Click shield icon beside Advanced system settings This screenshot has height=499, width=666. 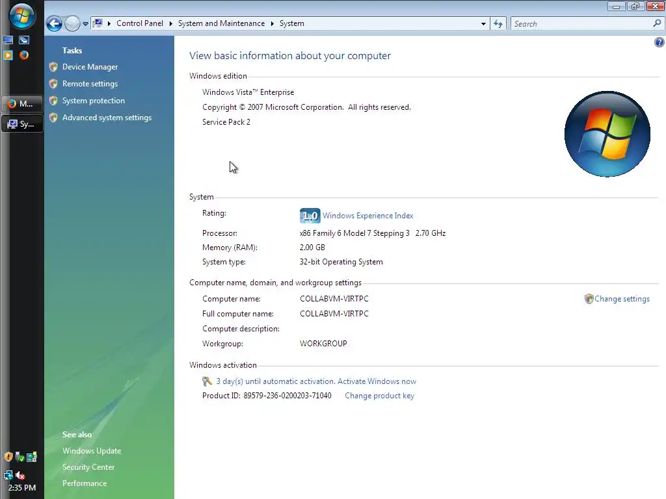coord(53,118)
